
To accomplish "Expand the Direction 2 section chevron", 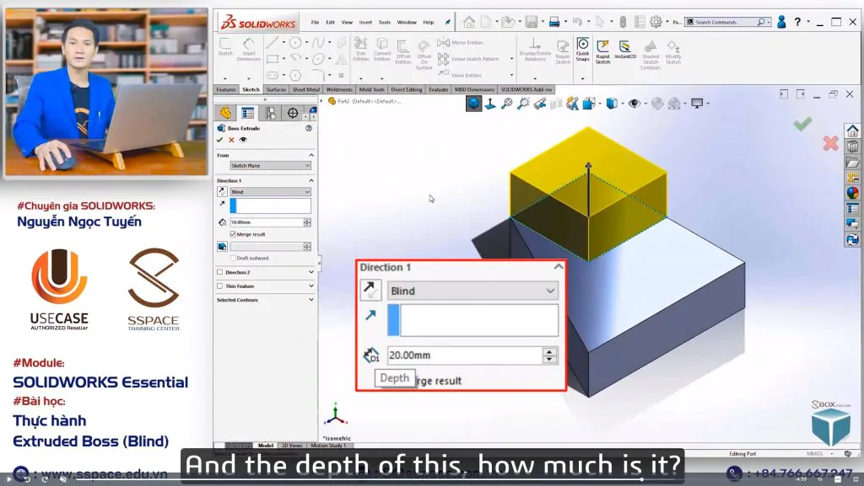I will (310, 272).
